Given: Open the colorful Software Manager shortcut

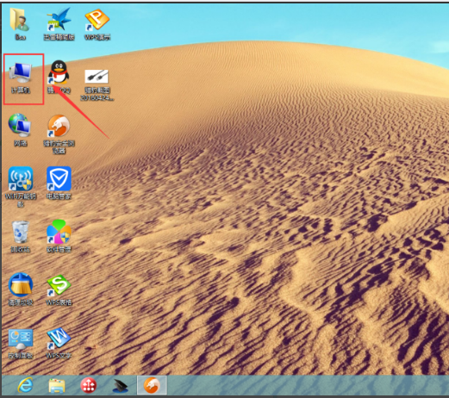Looking at the screenshot, I should click(59, 236).
